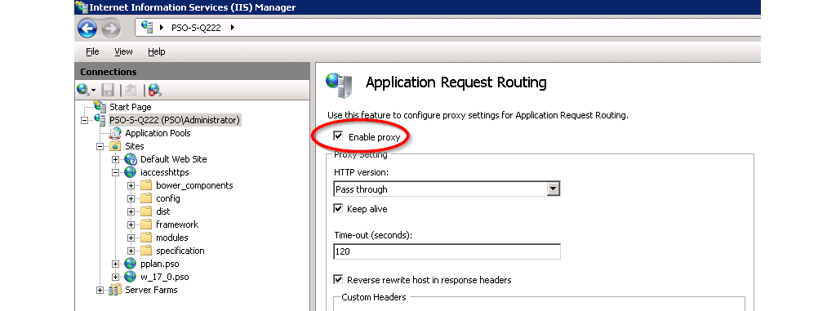The width and height of the screenshot is (836, 311).
Task: Click the Up folder toolbar icon
Action: 131,90
